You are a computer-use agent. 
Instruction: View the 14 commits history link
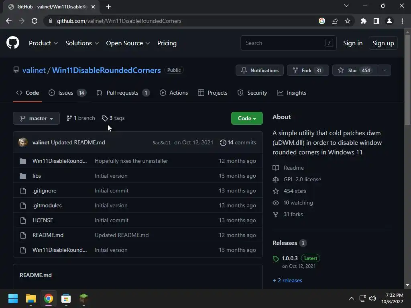click(x=238, y=142)
